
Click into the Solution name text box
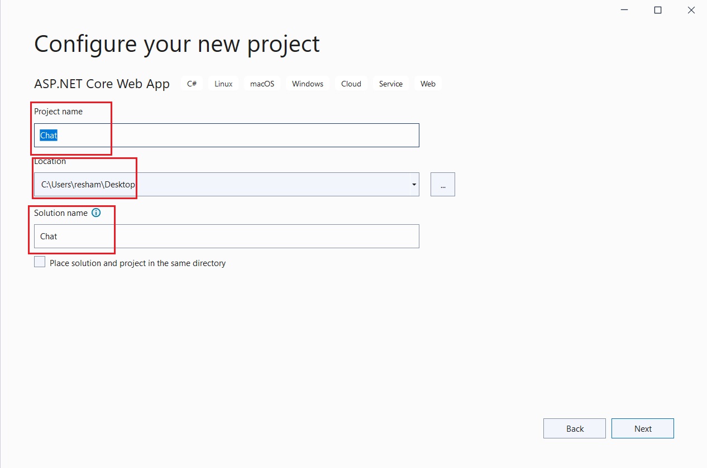(x=227, y=236)
